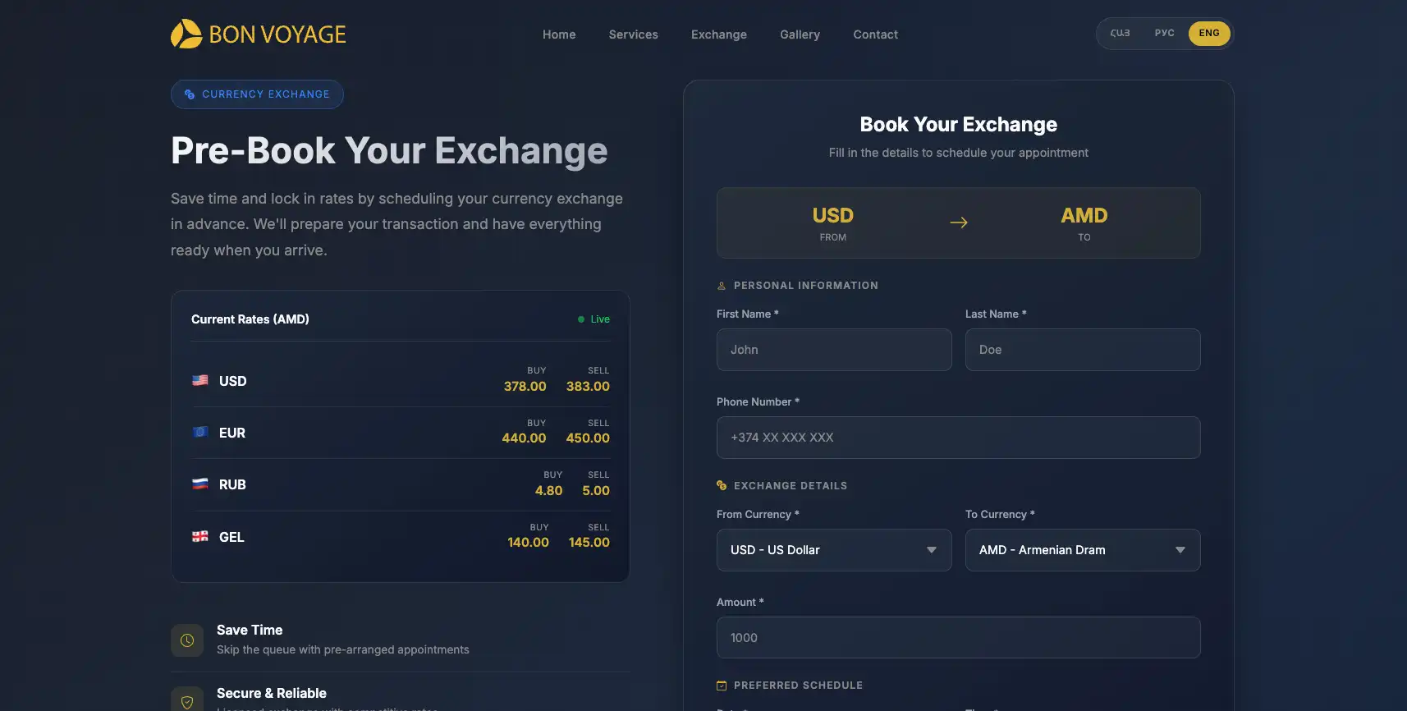Click the arrow between USD and AMD
1407x711 pixels.
click(x=959, y=222)
